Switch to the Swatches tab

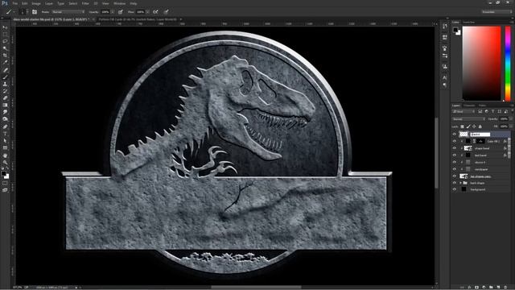point(468,23)
